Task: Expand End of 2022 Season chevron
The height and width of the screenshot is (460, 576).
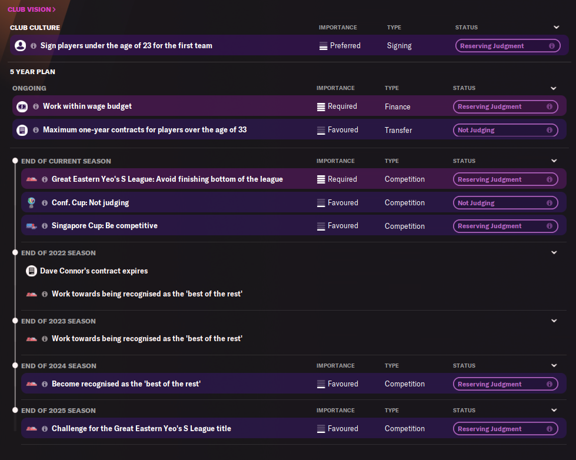Action: click(x=554, y=253)
